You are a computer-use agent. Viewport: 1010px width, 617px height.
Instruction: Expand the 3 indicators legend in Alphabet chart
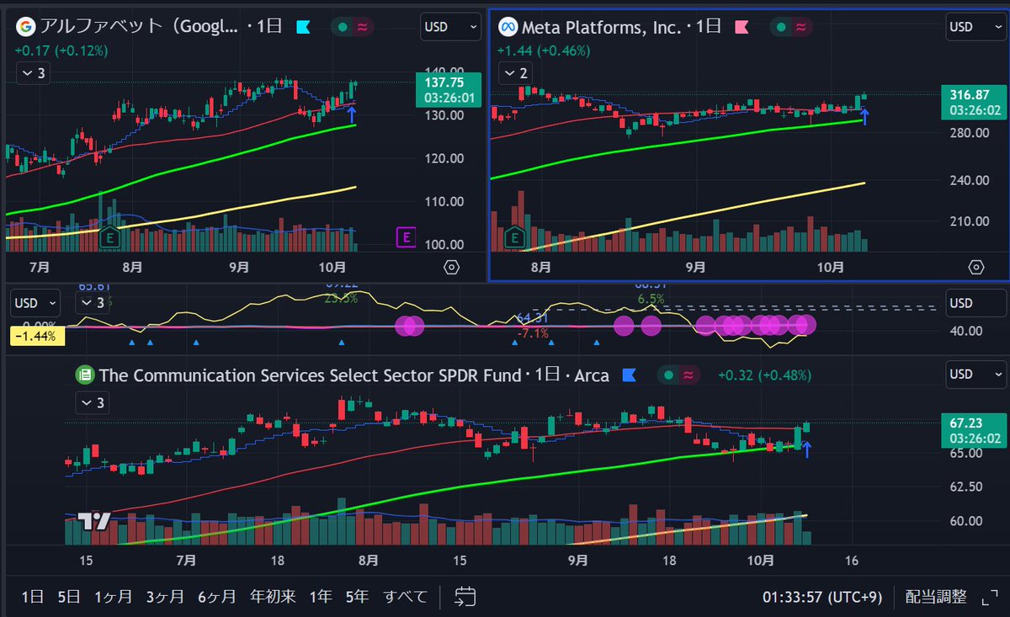pos(34,73)
